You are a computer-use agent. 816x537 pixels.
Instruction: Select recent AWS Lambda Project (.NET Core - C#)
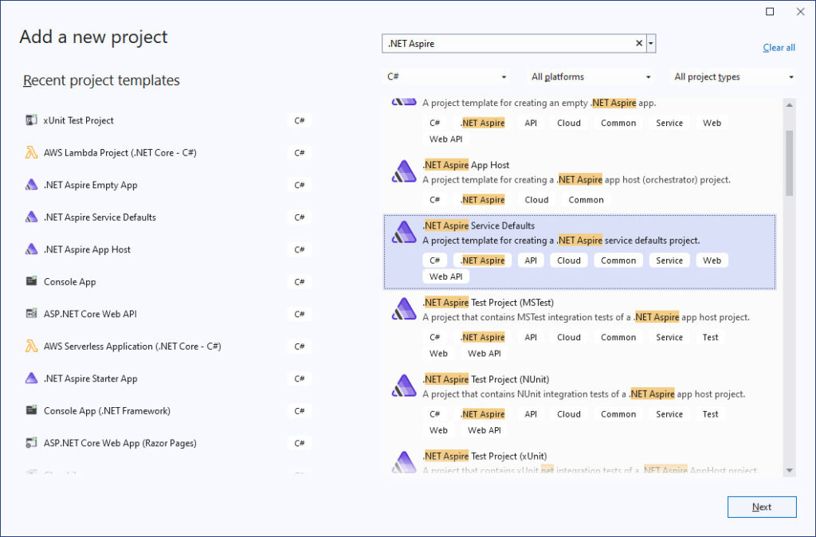[x=120, y=152]
